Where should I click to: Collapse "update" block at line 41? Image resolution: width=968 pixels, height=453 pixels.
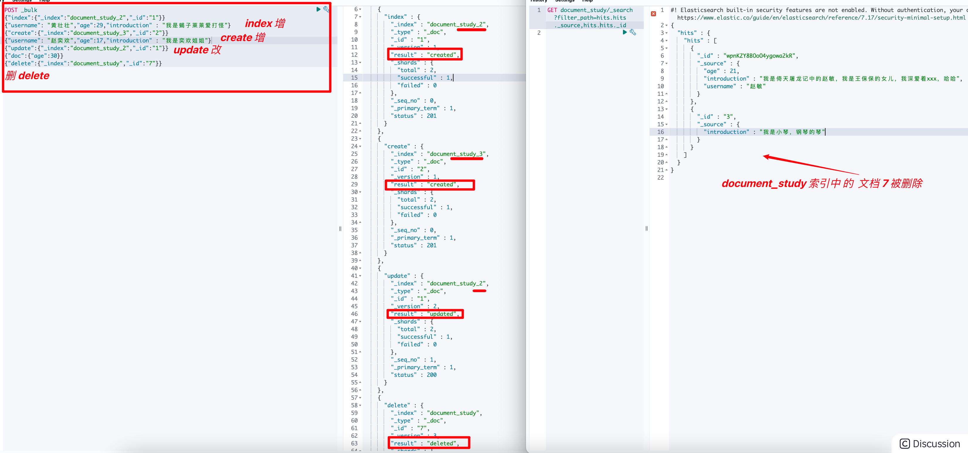click(x=360, y=276)
